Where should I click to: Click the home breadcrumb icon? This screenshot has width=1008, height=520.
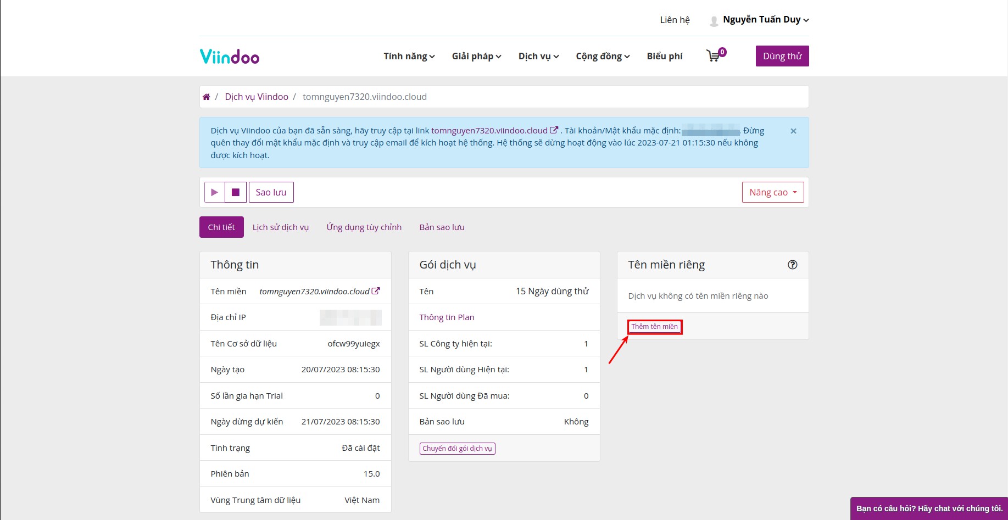point(207,96)
